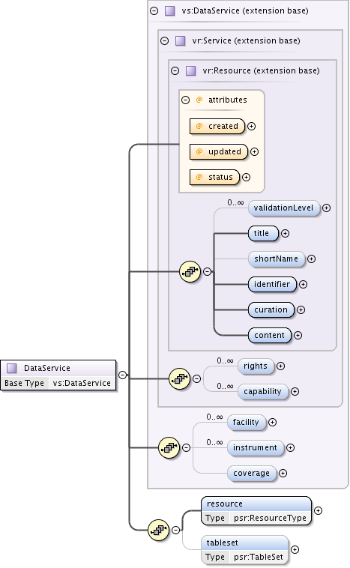Expand the created attribute
Viewport: 350px width, 568px height.
pyautogui.click(x=252, y=126)
